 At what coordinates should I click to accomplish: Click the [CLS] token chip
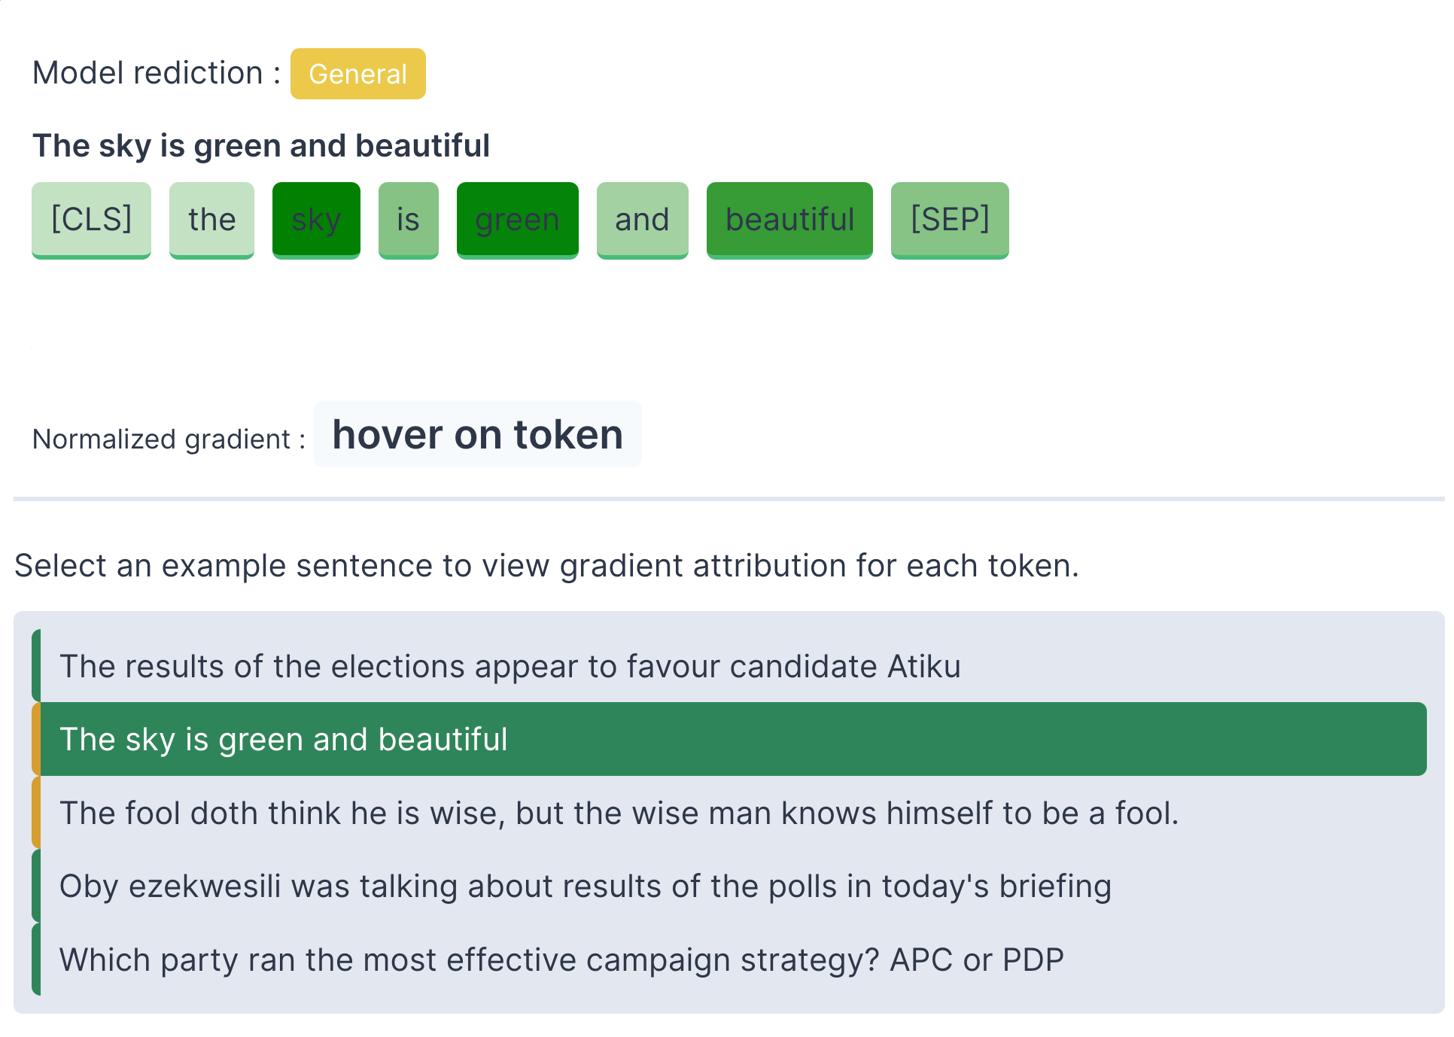coord(91,220)
